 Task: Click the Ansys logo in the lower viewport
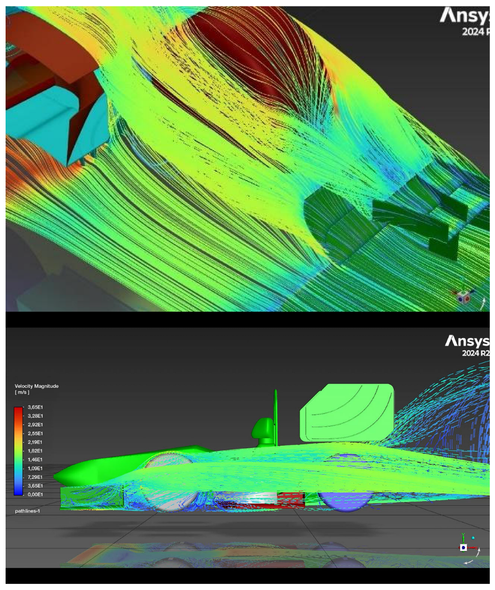pos(467,341)
